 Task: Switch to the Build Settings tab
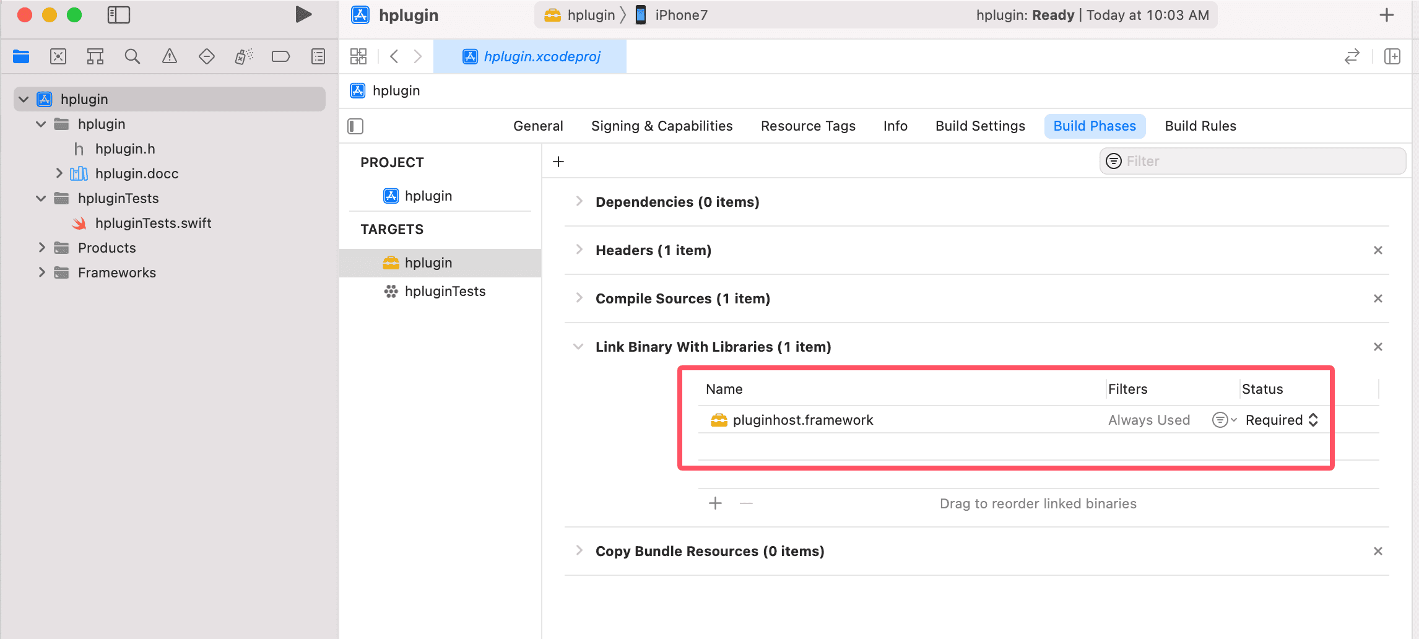click(x=980, y=126)
